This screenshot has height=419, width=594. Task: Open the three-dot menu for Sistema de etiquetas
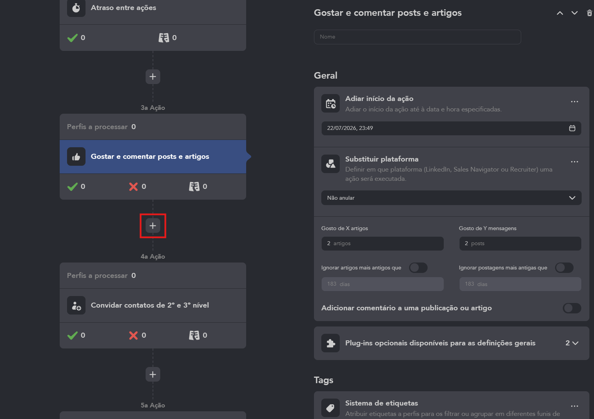(575, 406)
